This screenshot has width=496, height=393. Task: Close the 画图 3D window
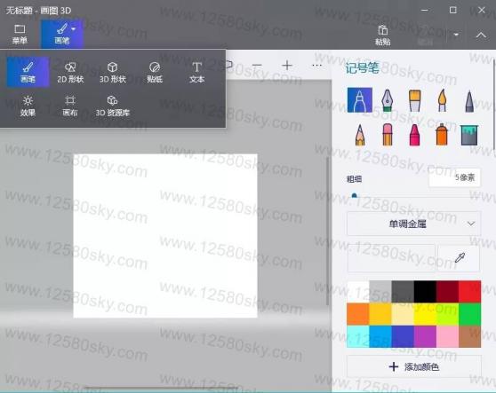click(482, 10)
